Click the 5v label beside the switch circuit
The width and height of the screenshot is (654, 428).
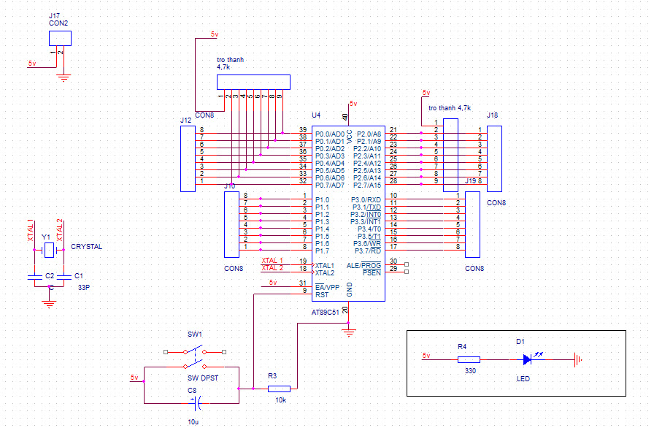click(x=134, y=377)
